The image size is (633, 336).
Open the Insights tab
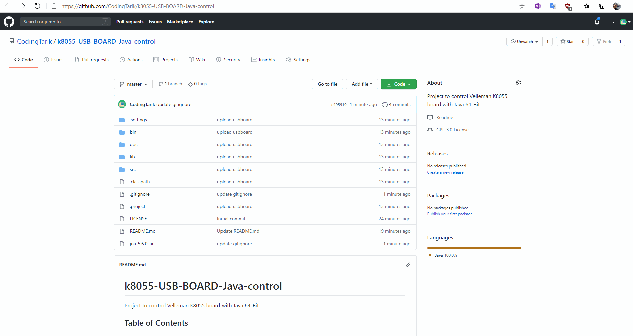coord(263,60)
